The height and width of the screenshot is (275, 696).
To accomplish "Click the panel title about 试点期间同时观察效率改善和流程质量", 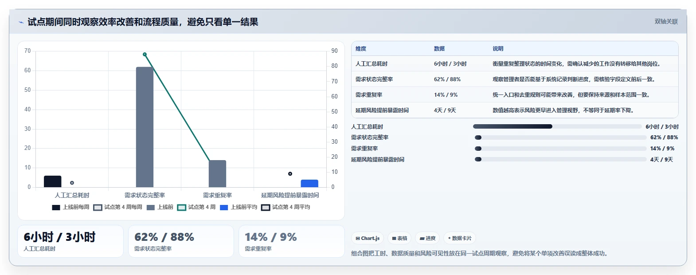I will point(143,22).
